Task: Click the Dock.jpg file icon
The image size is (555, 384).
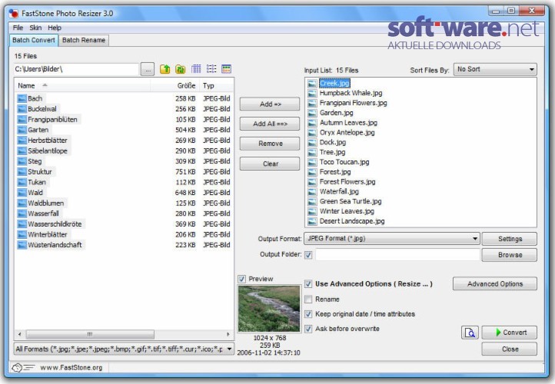Action: [312, 143]
